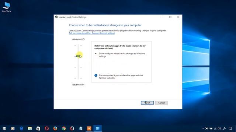Click the 'Recommended if you use familiar apps' text

point(121,77)
